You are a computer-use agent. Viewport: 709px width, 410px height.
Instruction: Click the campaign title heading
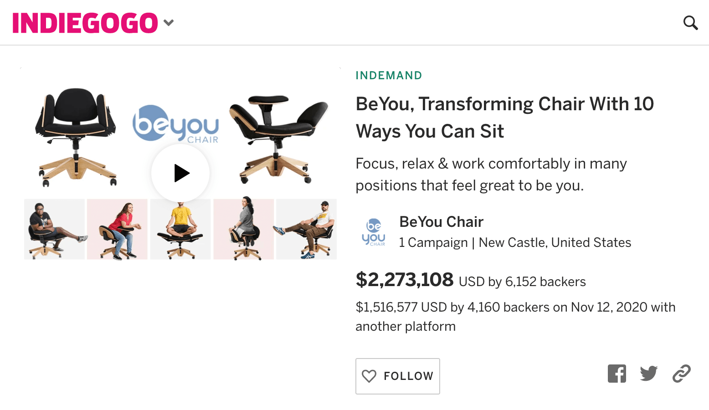pyautogui.click(x=504, y=118)
